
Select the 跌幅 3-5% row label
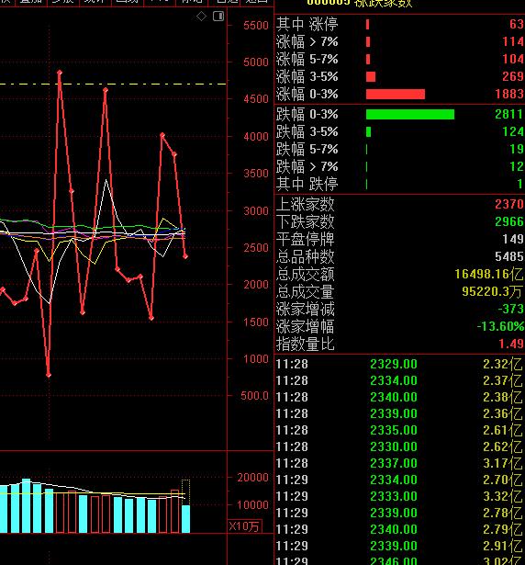tap(307, 131)
